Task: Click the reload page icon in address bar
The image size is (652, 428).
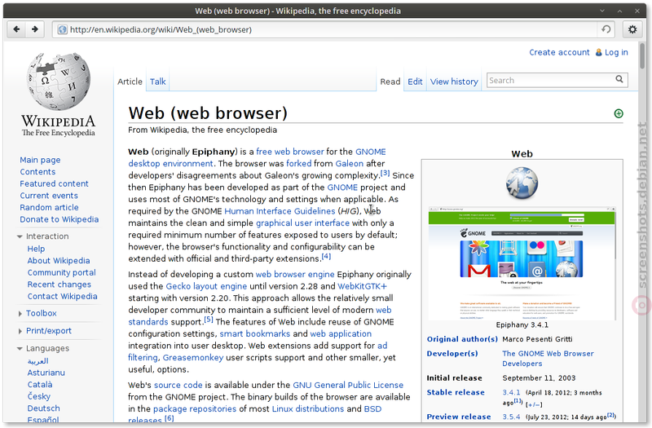Action: [x=606, y=29]
